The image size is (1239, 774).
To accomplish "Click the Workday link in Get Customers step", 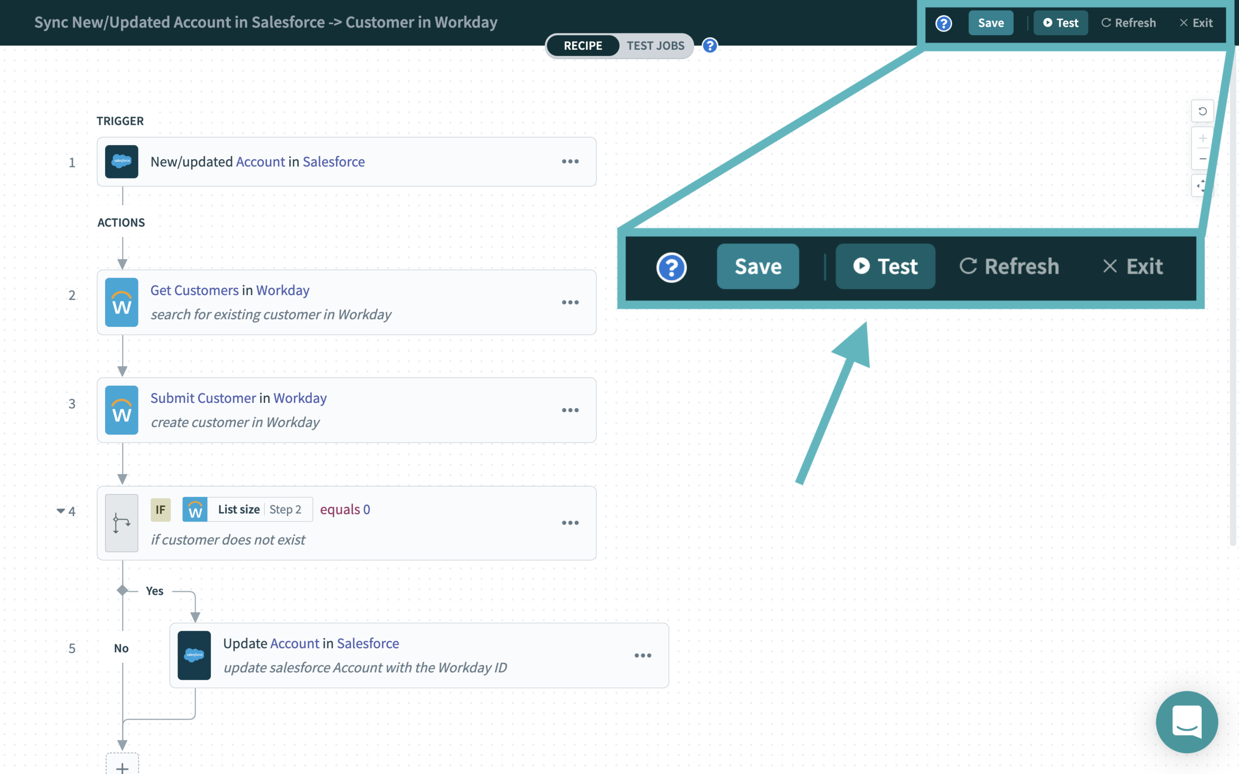I will 283,290.
